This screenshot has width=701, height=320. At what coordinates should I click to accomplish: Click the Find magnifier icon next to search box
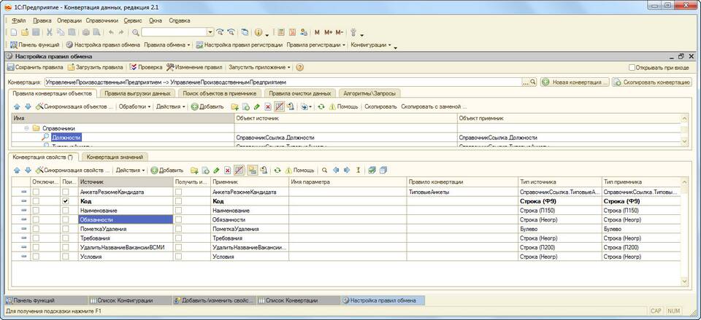pos(136,32)
